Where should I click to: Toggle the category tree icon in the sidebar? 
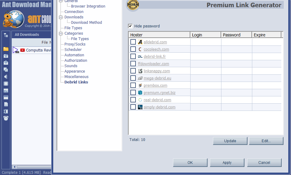pos(6,35)
